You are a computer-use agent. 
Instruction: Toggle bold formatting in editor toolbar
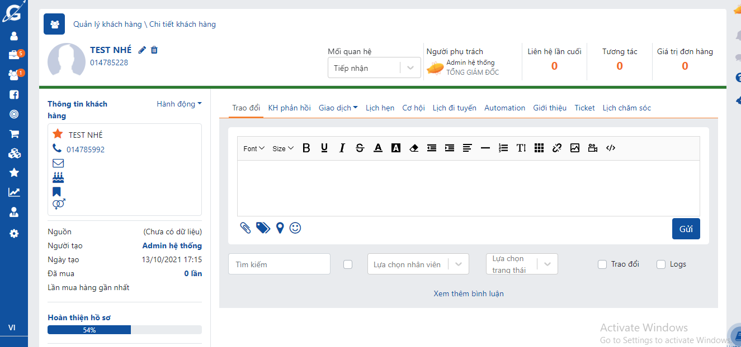306,148
